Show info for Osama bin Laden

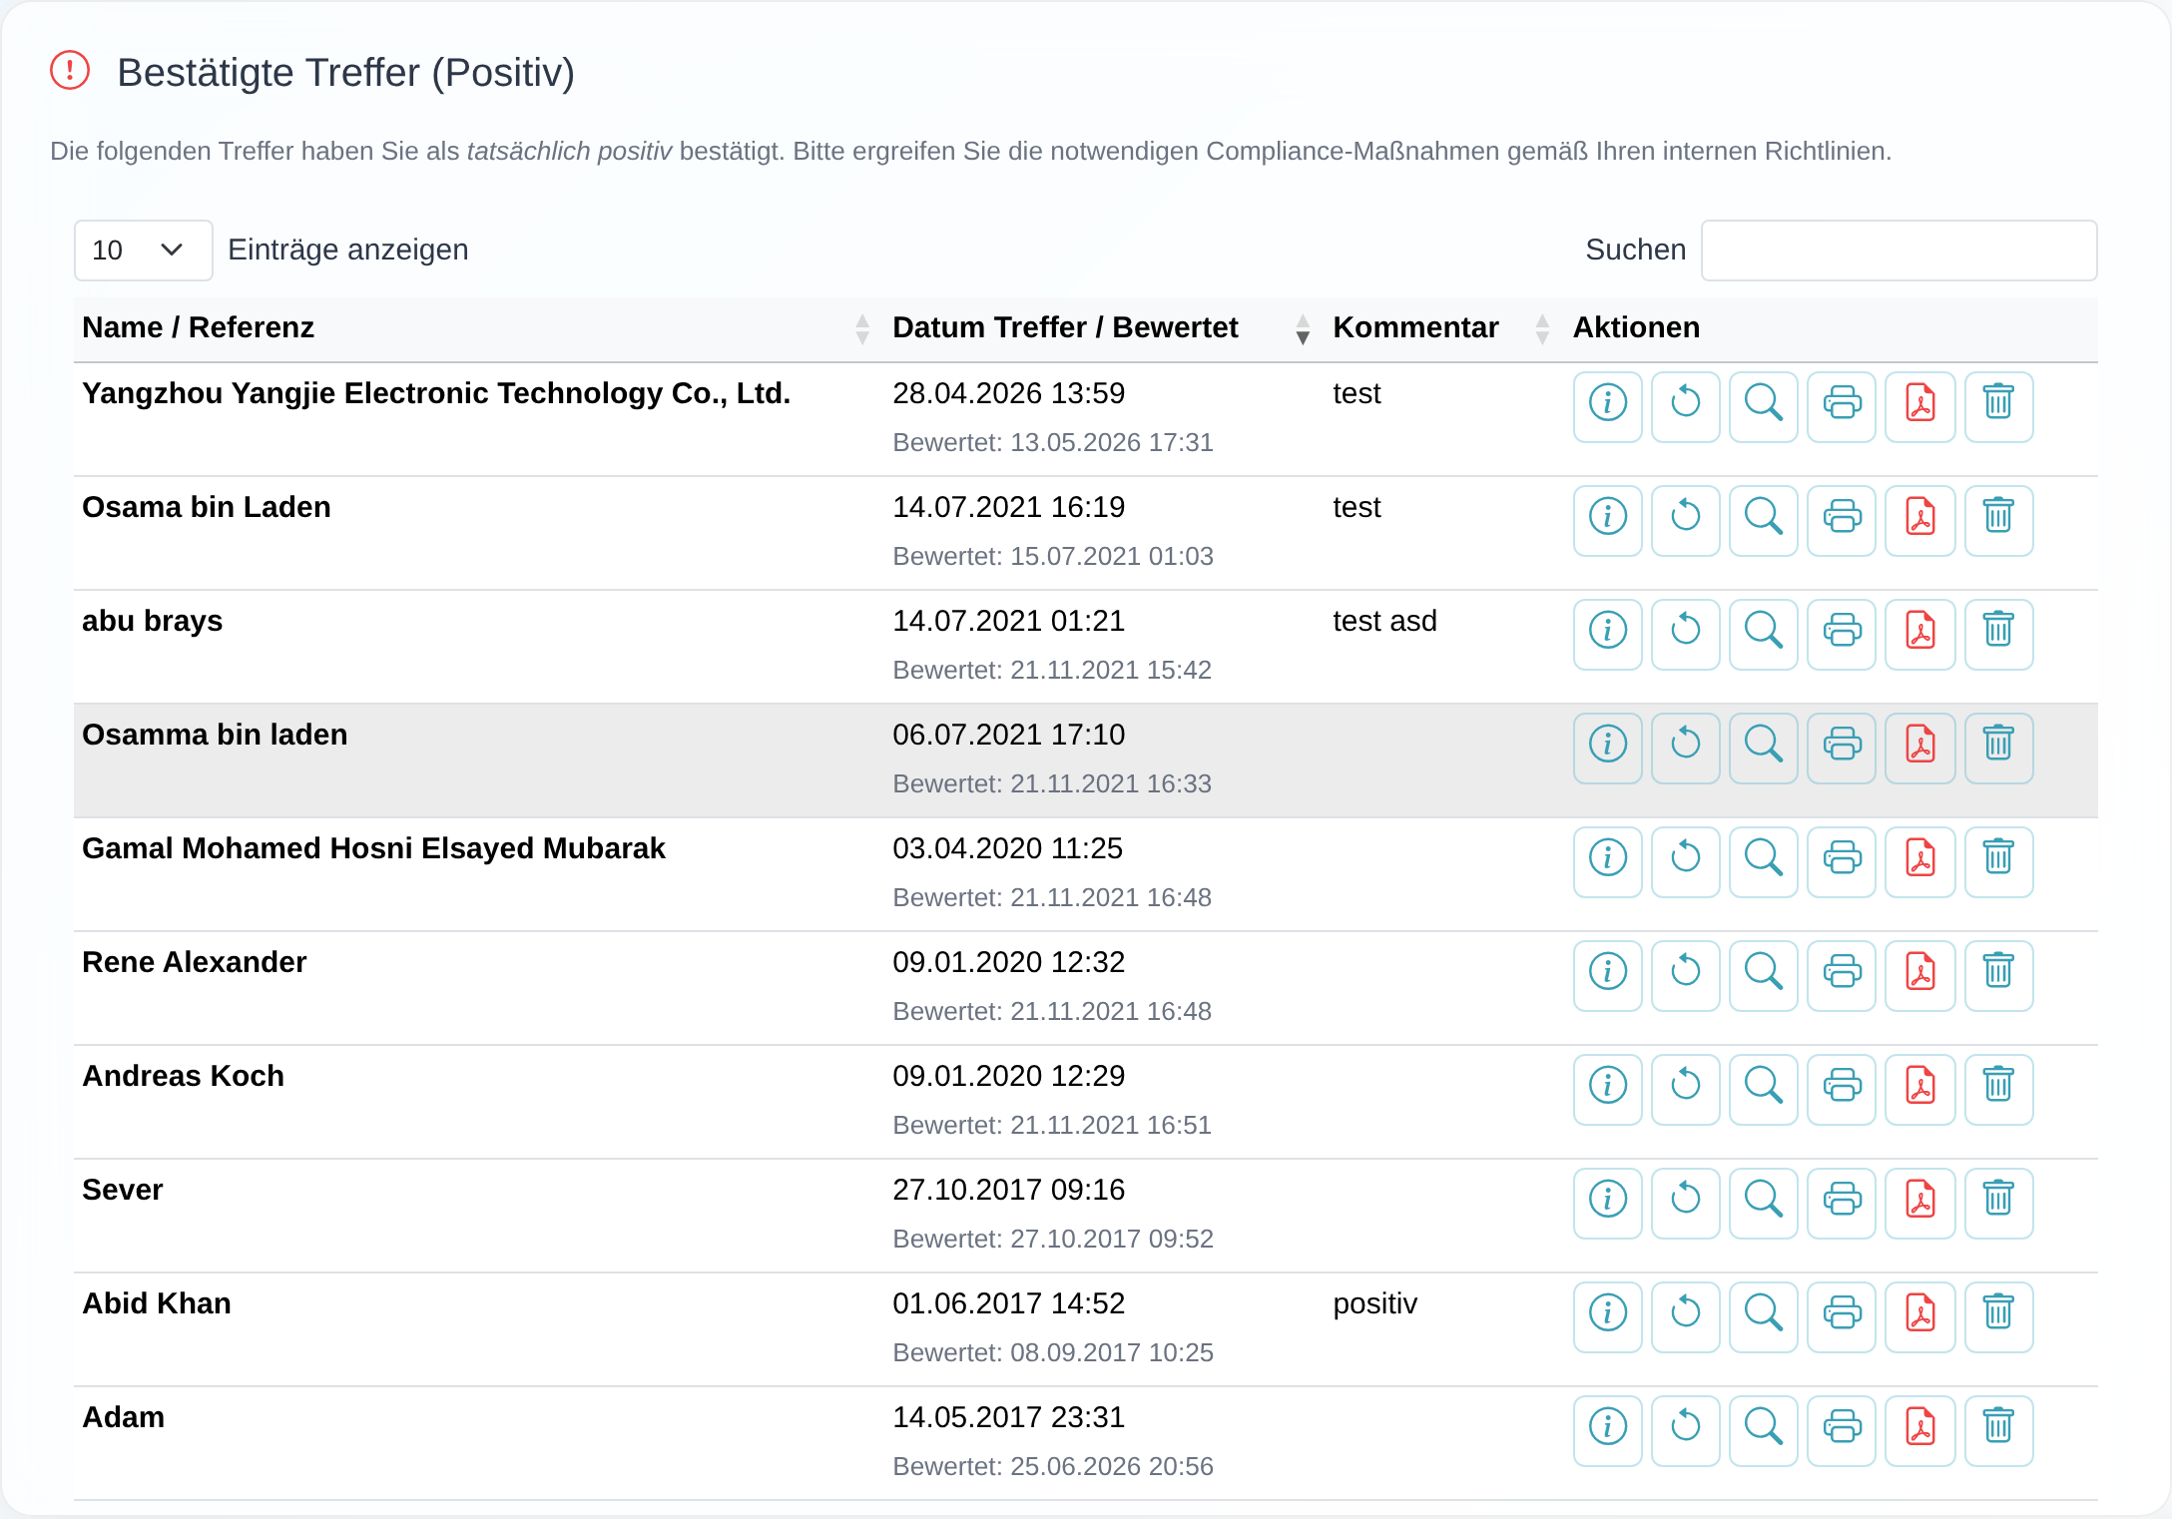pyautogui.click(x=1607, y=520)
